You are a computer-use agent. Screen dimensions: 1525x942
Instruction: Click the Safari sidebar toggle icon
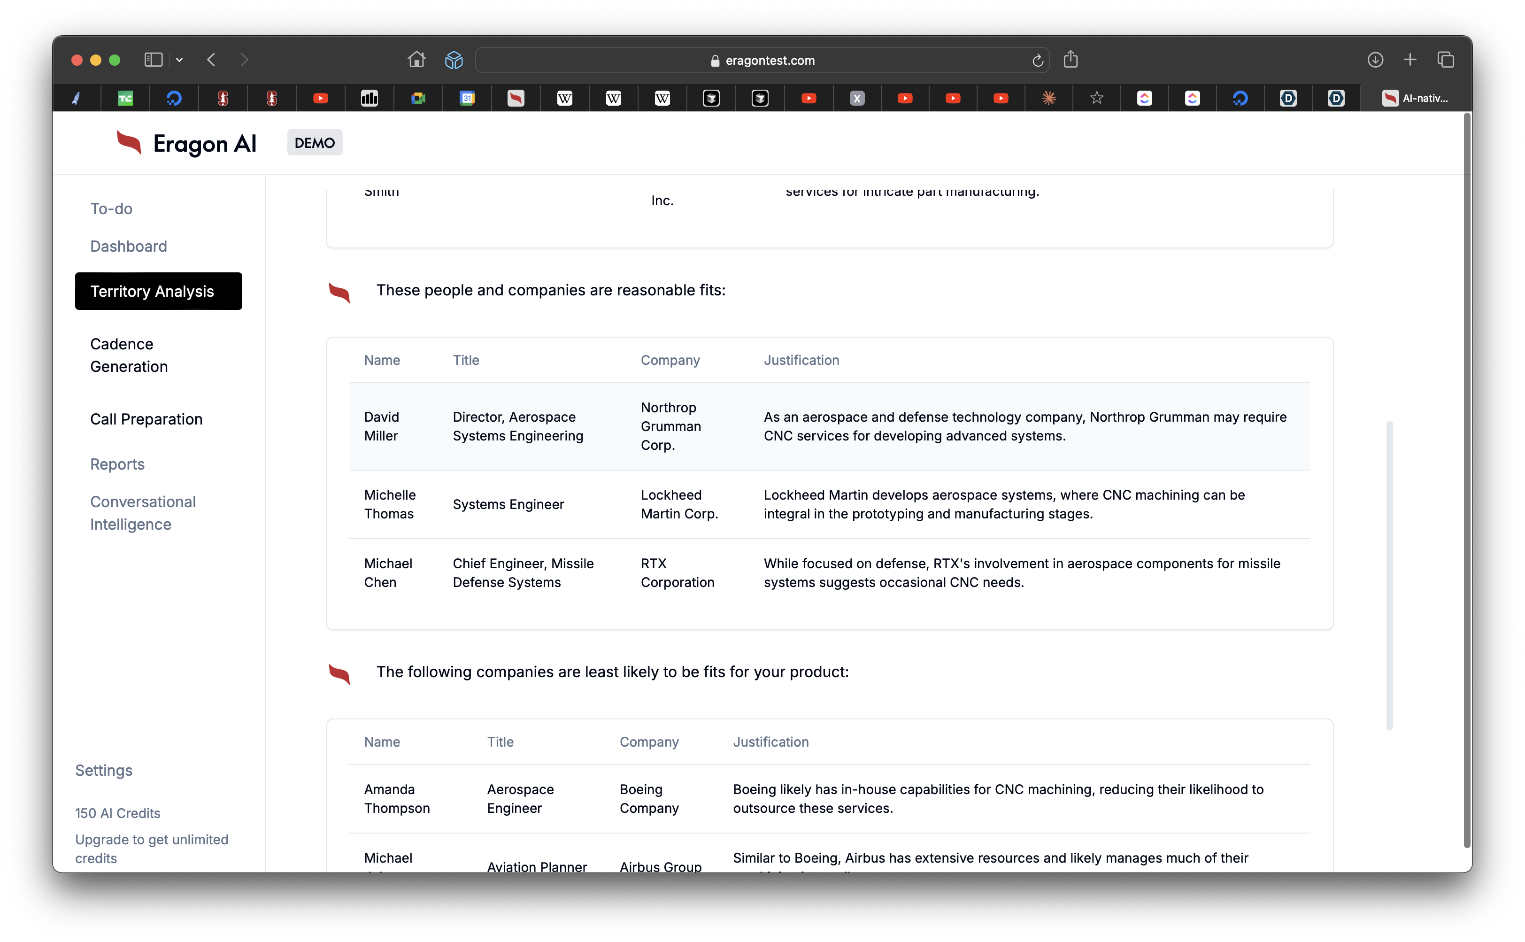point(153,60)
